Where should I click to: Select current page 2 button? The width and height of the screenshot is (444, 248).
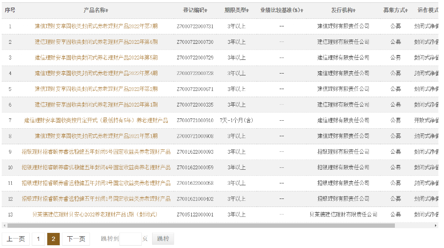pyautogui.click(x=53, y=239)
